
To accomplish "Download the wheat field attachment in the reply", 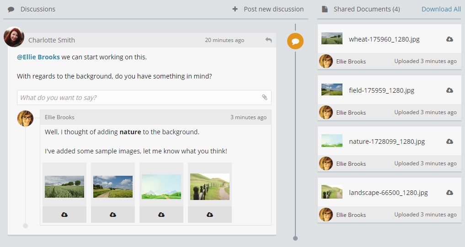I will 64,215.
